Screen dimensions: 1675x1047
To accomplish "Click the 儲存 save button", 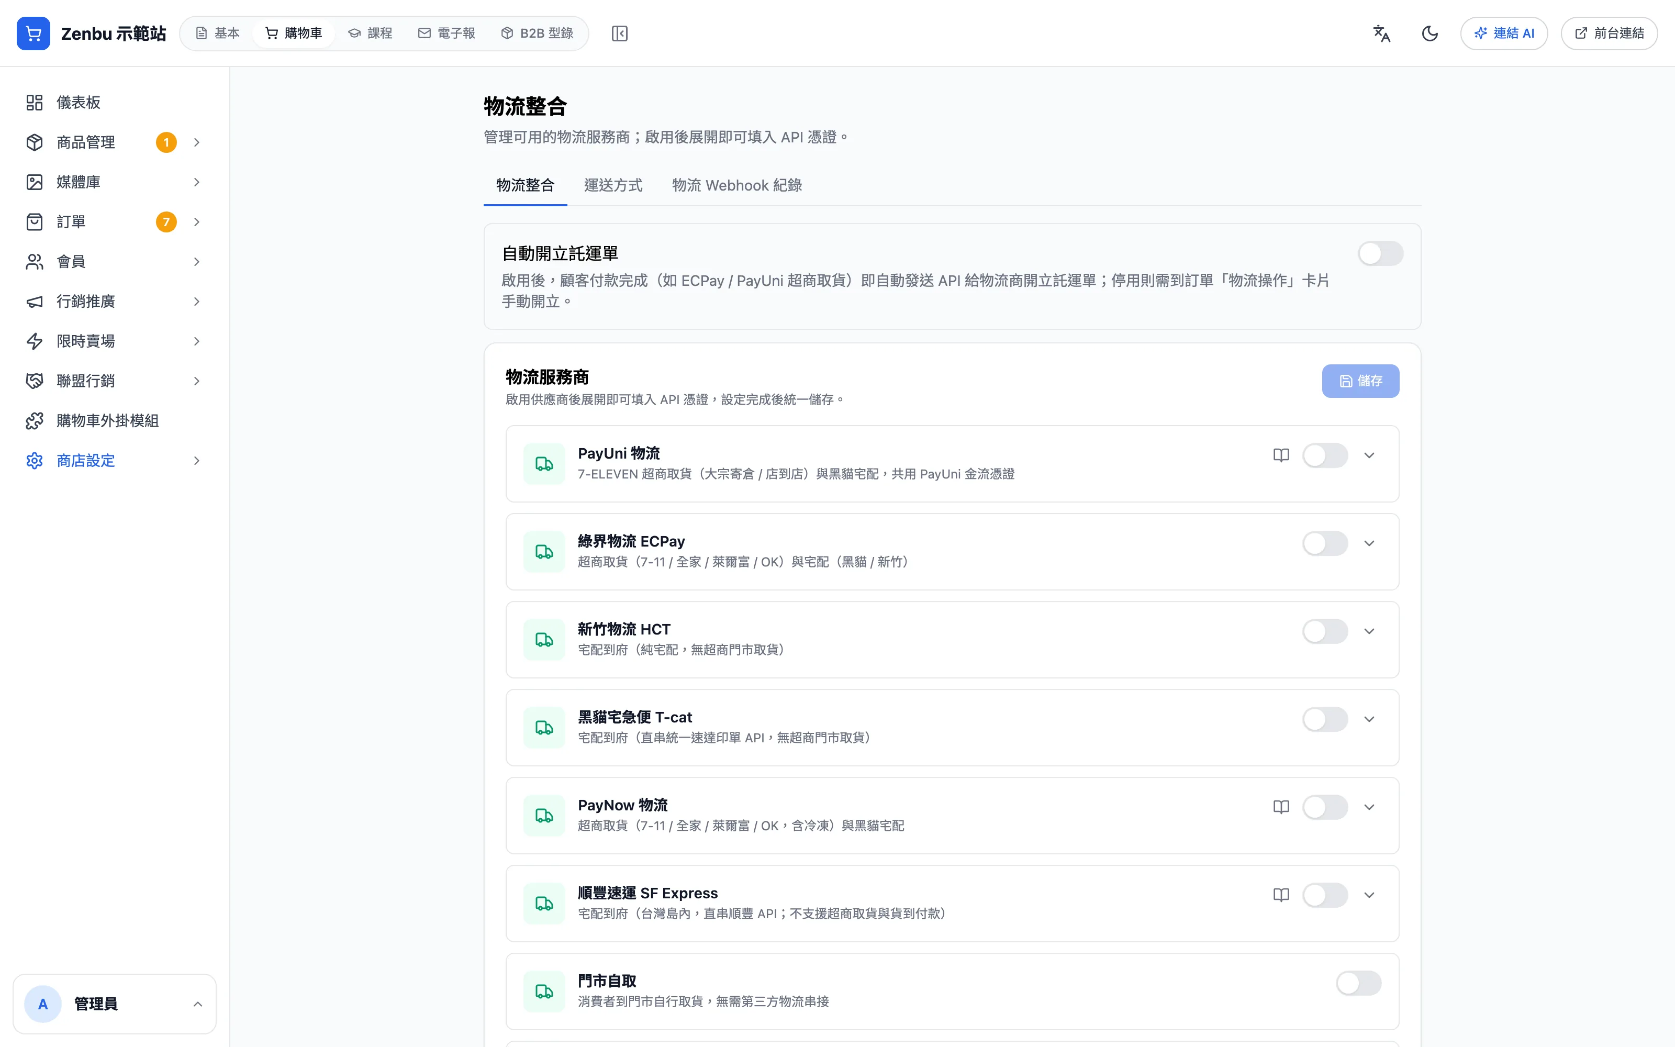I will [1360, 381].
